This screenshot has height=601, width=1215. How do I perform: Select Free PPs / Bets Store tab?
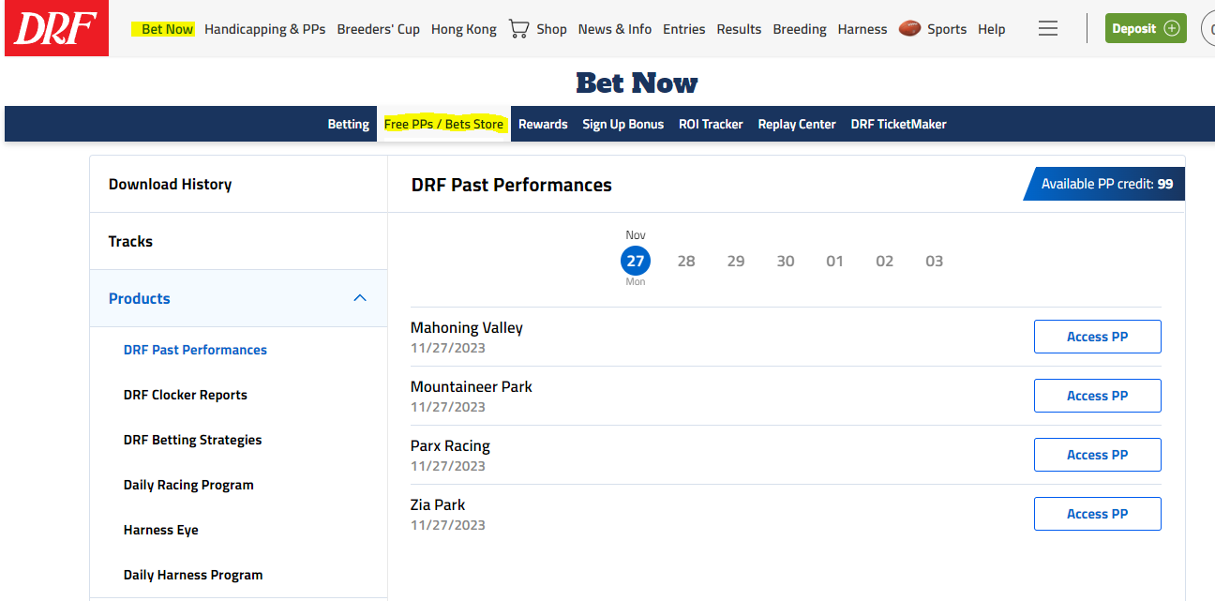444,124
